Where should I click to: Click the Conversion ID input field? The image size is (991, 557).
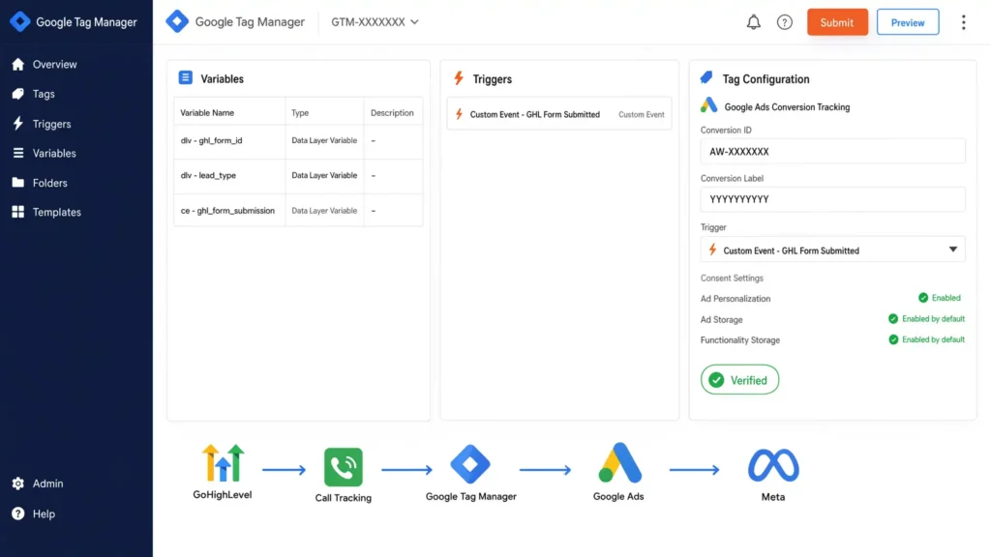pos(832,152)
